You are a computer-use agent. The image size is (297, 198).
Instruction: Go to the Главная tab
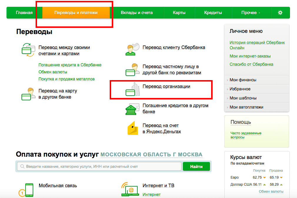tap(24, 13)
